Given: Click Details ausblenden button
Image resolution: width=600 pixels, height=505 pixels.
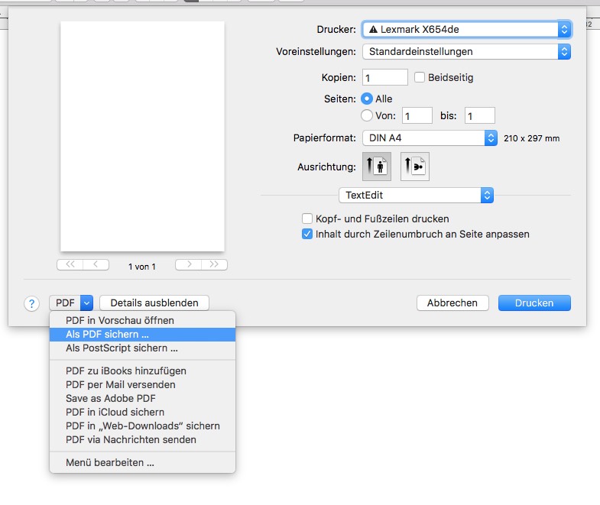Looking at the screenshot, I should coord(154,303).
